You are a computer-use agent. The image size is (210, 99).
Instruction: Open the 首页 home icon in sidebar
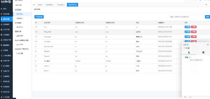click(1, 9)
